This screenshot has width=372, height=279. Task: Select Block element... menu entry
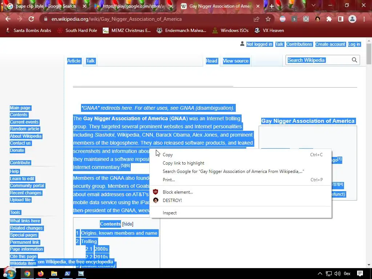[x=240, y=192]
